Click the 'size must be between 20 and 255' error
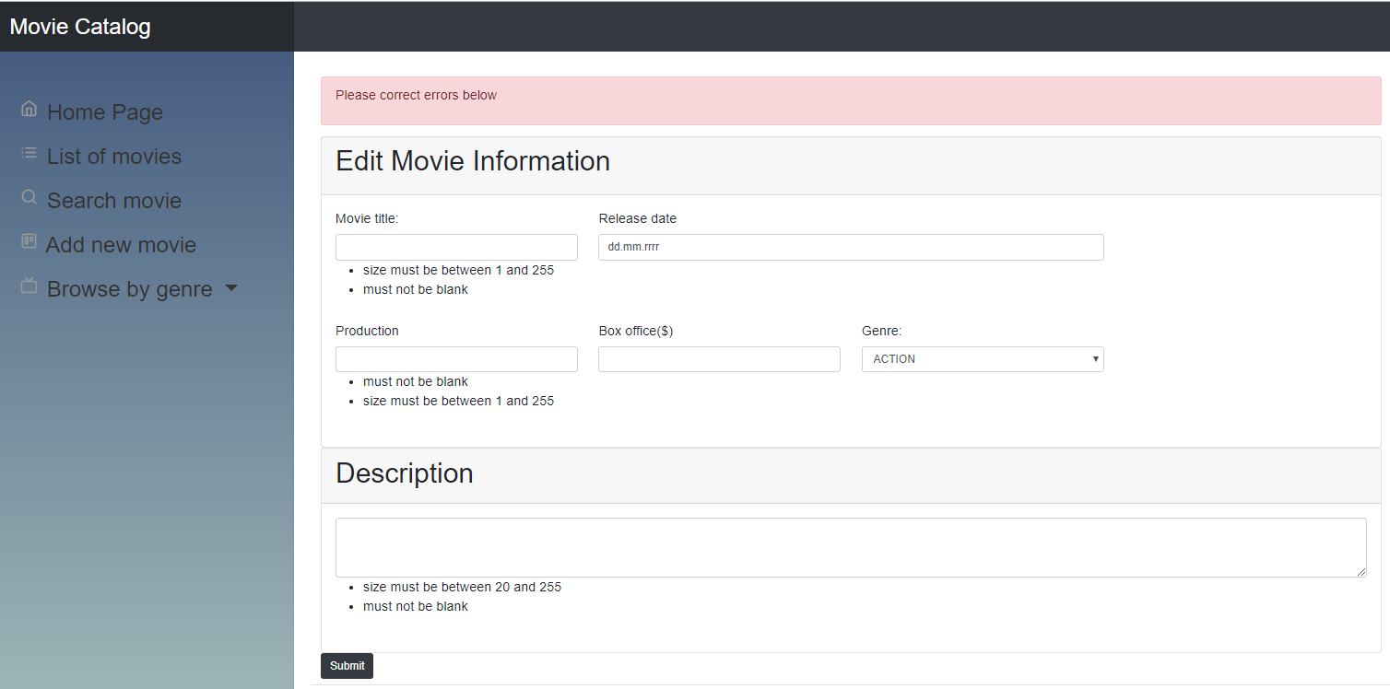This screenshot has width=1390, height=689. click(462, 587)
